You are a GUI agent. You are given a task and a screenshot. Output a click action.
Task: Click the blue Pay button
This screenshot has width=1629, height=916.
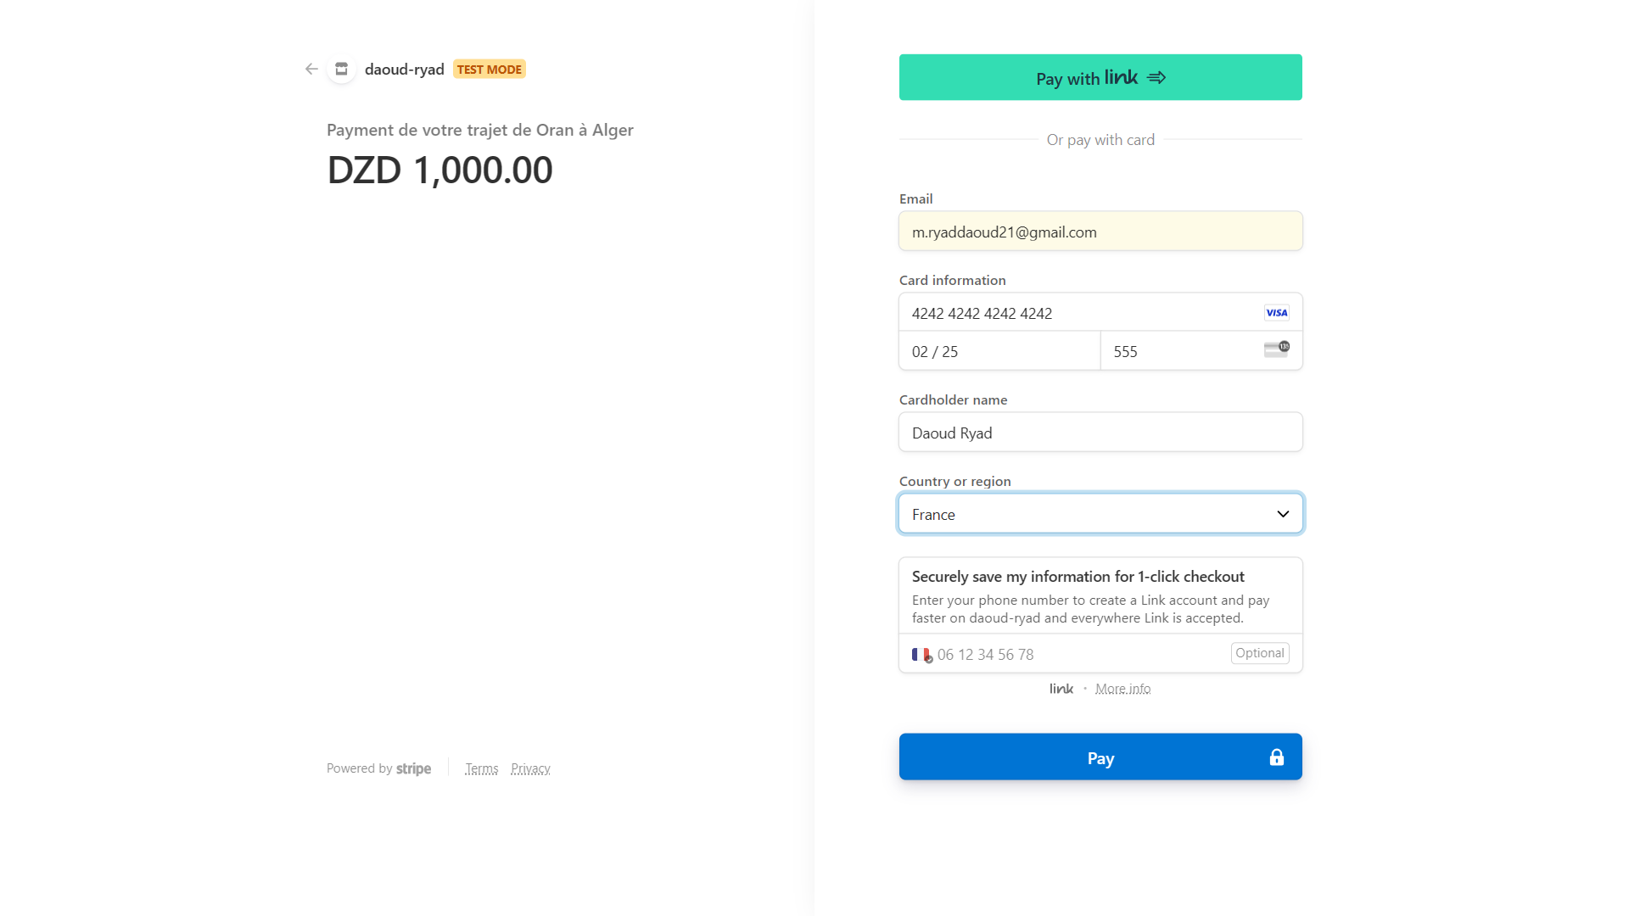(1100, 757)
